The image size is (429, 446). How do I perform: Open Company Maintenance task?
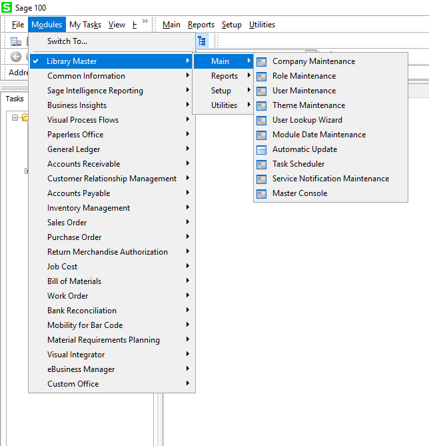[330, 61]
